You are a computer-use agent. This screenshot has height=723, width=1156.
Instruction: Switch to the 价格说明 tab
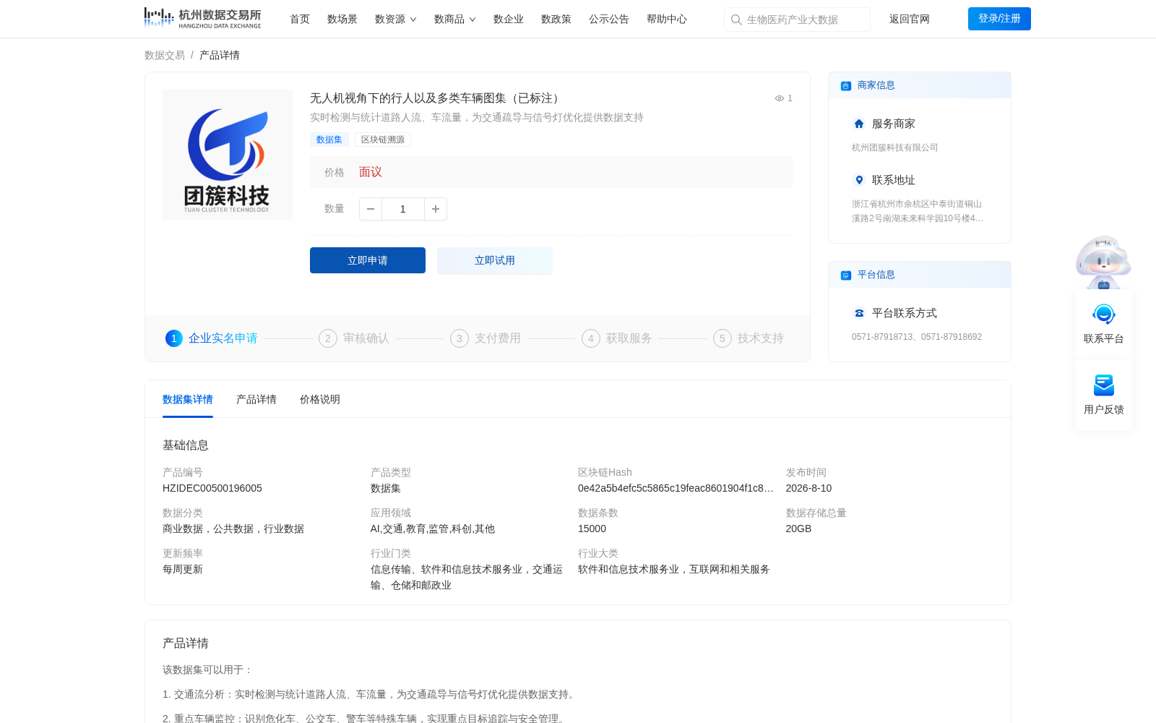(x=320, y=399)
